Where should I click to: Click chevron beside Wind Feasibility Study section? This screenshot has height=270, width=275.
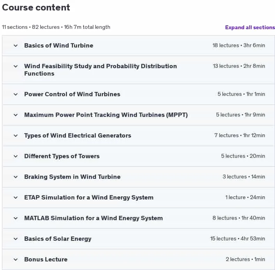(x=16, y=66)
